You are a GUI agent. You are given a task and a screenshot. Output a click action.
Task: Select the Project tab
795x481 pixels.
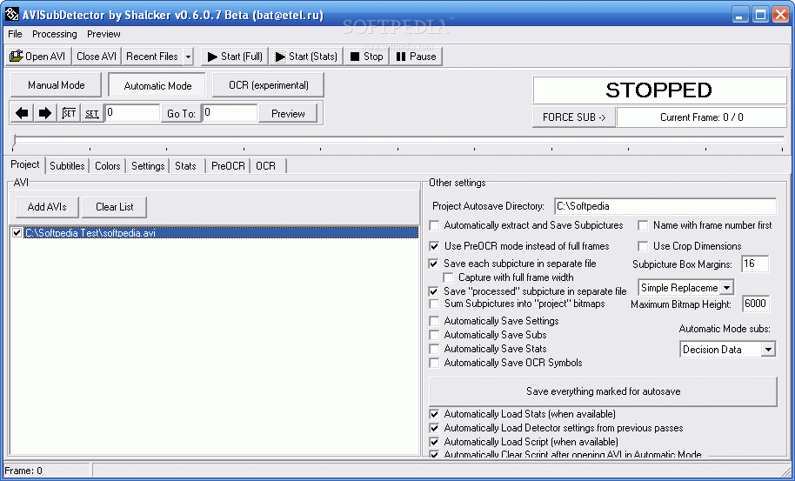[25, 164]
